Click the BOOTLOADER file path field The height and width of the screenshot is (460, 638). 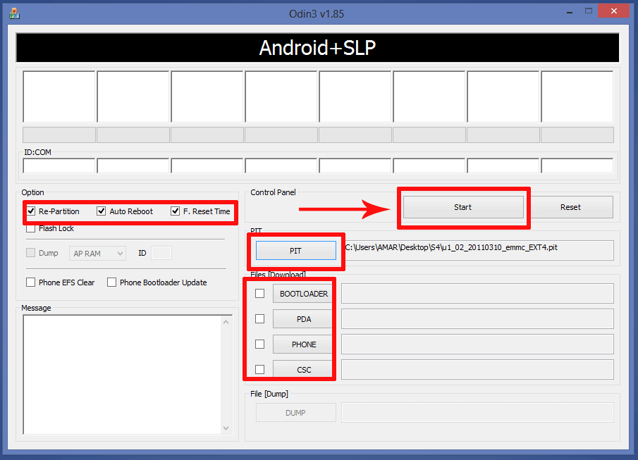coord(477,293)
